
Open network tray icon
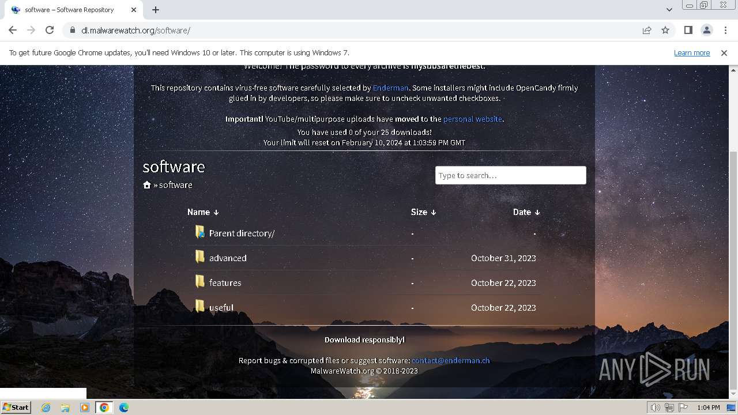pos(669,408)
